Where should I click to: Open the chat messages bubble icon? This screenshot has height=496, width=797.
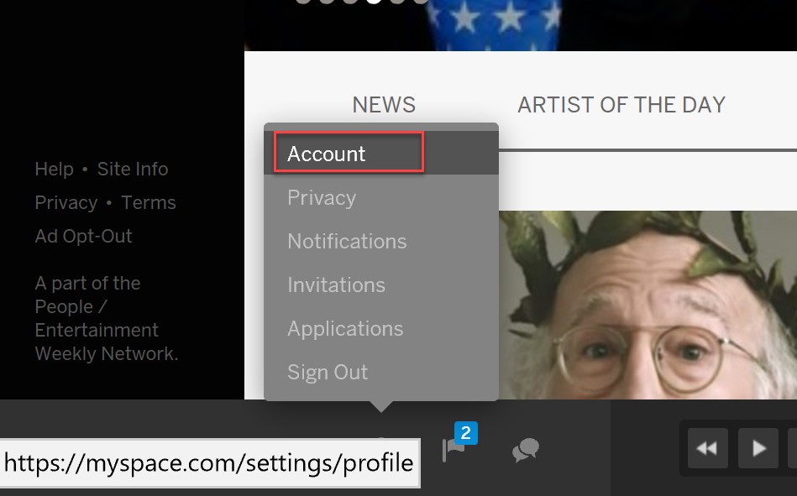[526, 450]
